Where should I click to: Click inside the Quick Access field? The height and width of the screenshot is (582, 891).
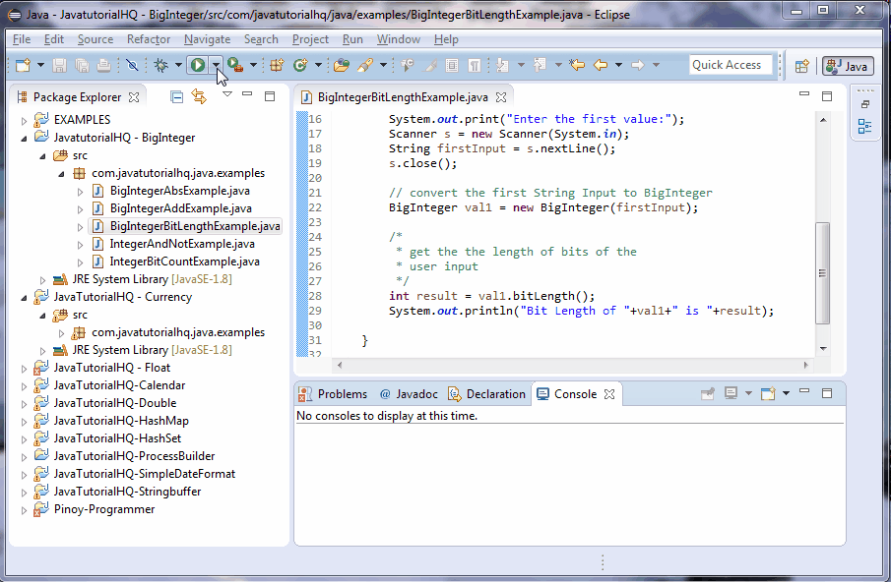pos(731,64)
